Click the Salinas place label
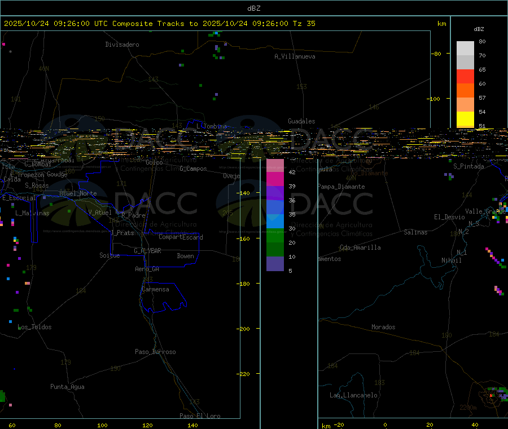508x429 pixels. 415,232
